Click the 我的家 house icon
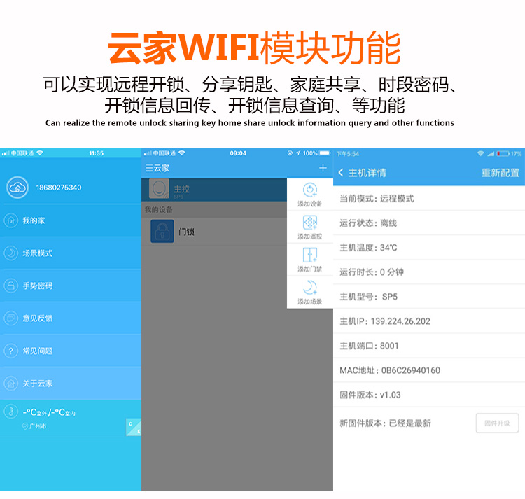 pyautogui.click(x=11, y=220)
